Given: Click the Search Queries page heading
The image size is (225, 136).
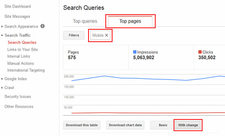Looking at the screenshot, I should click(x=84, y=8).
